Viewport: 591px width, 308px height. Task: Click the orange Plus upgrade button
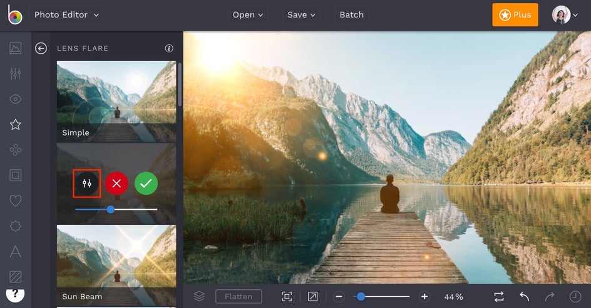coord(515,14)
